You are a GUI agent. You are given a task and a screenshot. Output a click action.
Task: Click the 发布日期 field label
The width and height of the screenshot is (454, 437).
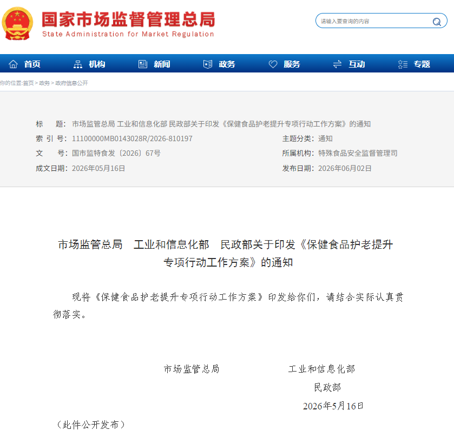[x=298, y=168]
